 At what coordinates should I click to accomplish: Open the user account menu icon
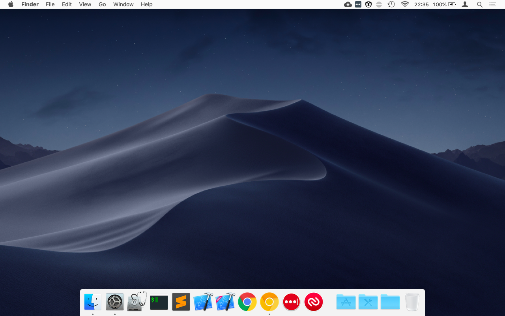465,4
